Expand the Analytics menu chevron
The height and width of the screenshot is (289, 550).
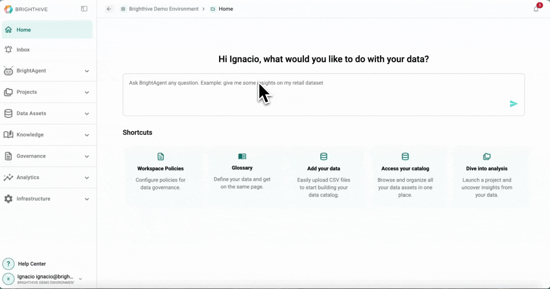87,177
